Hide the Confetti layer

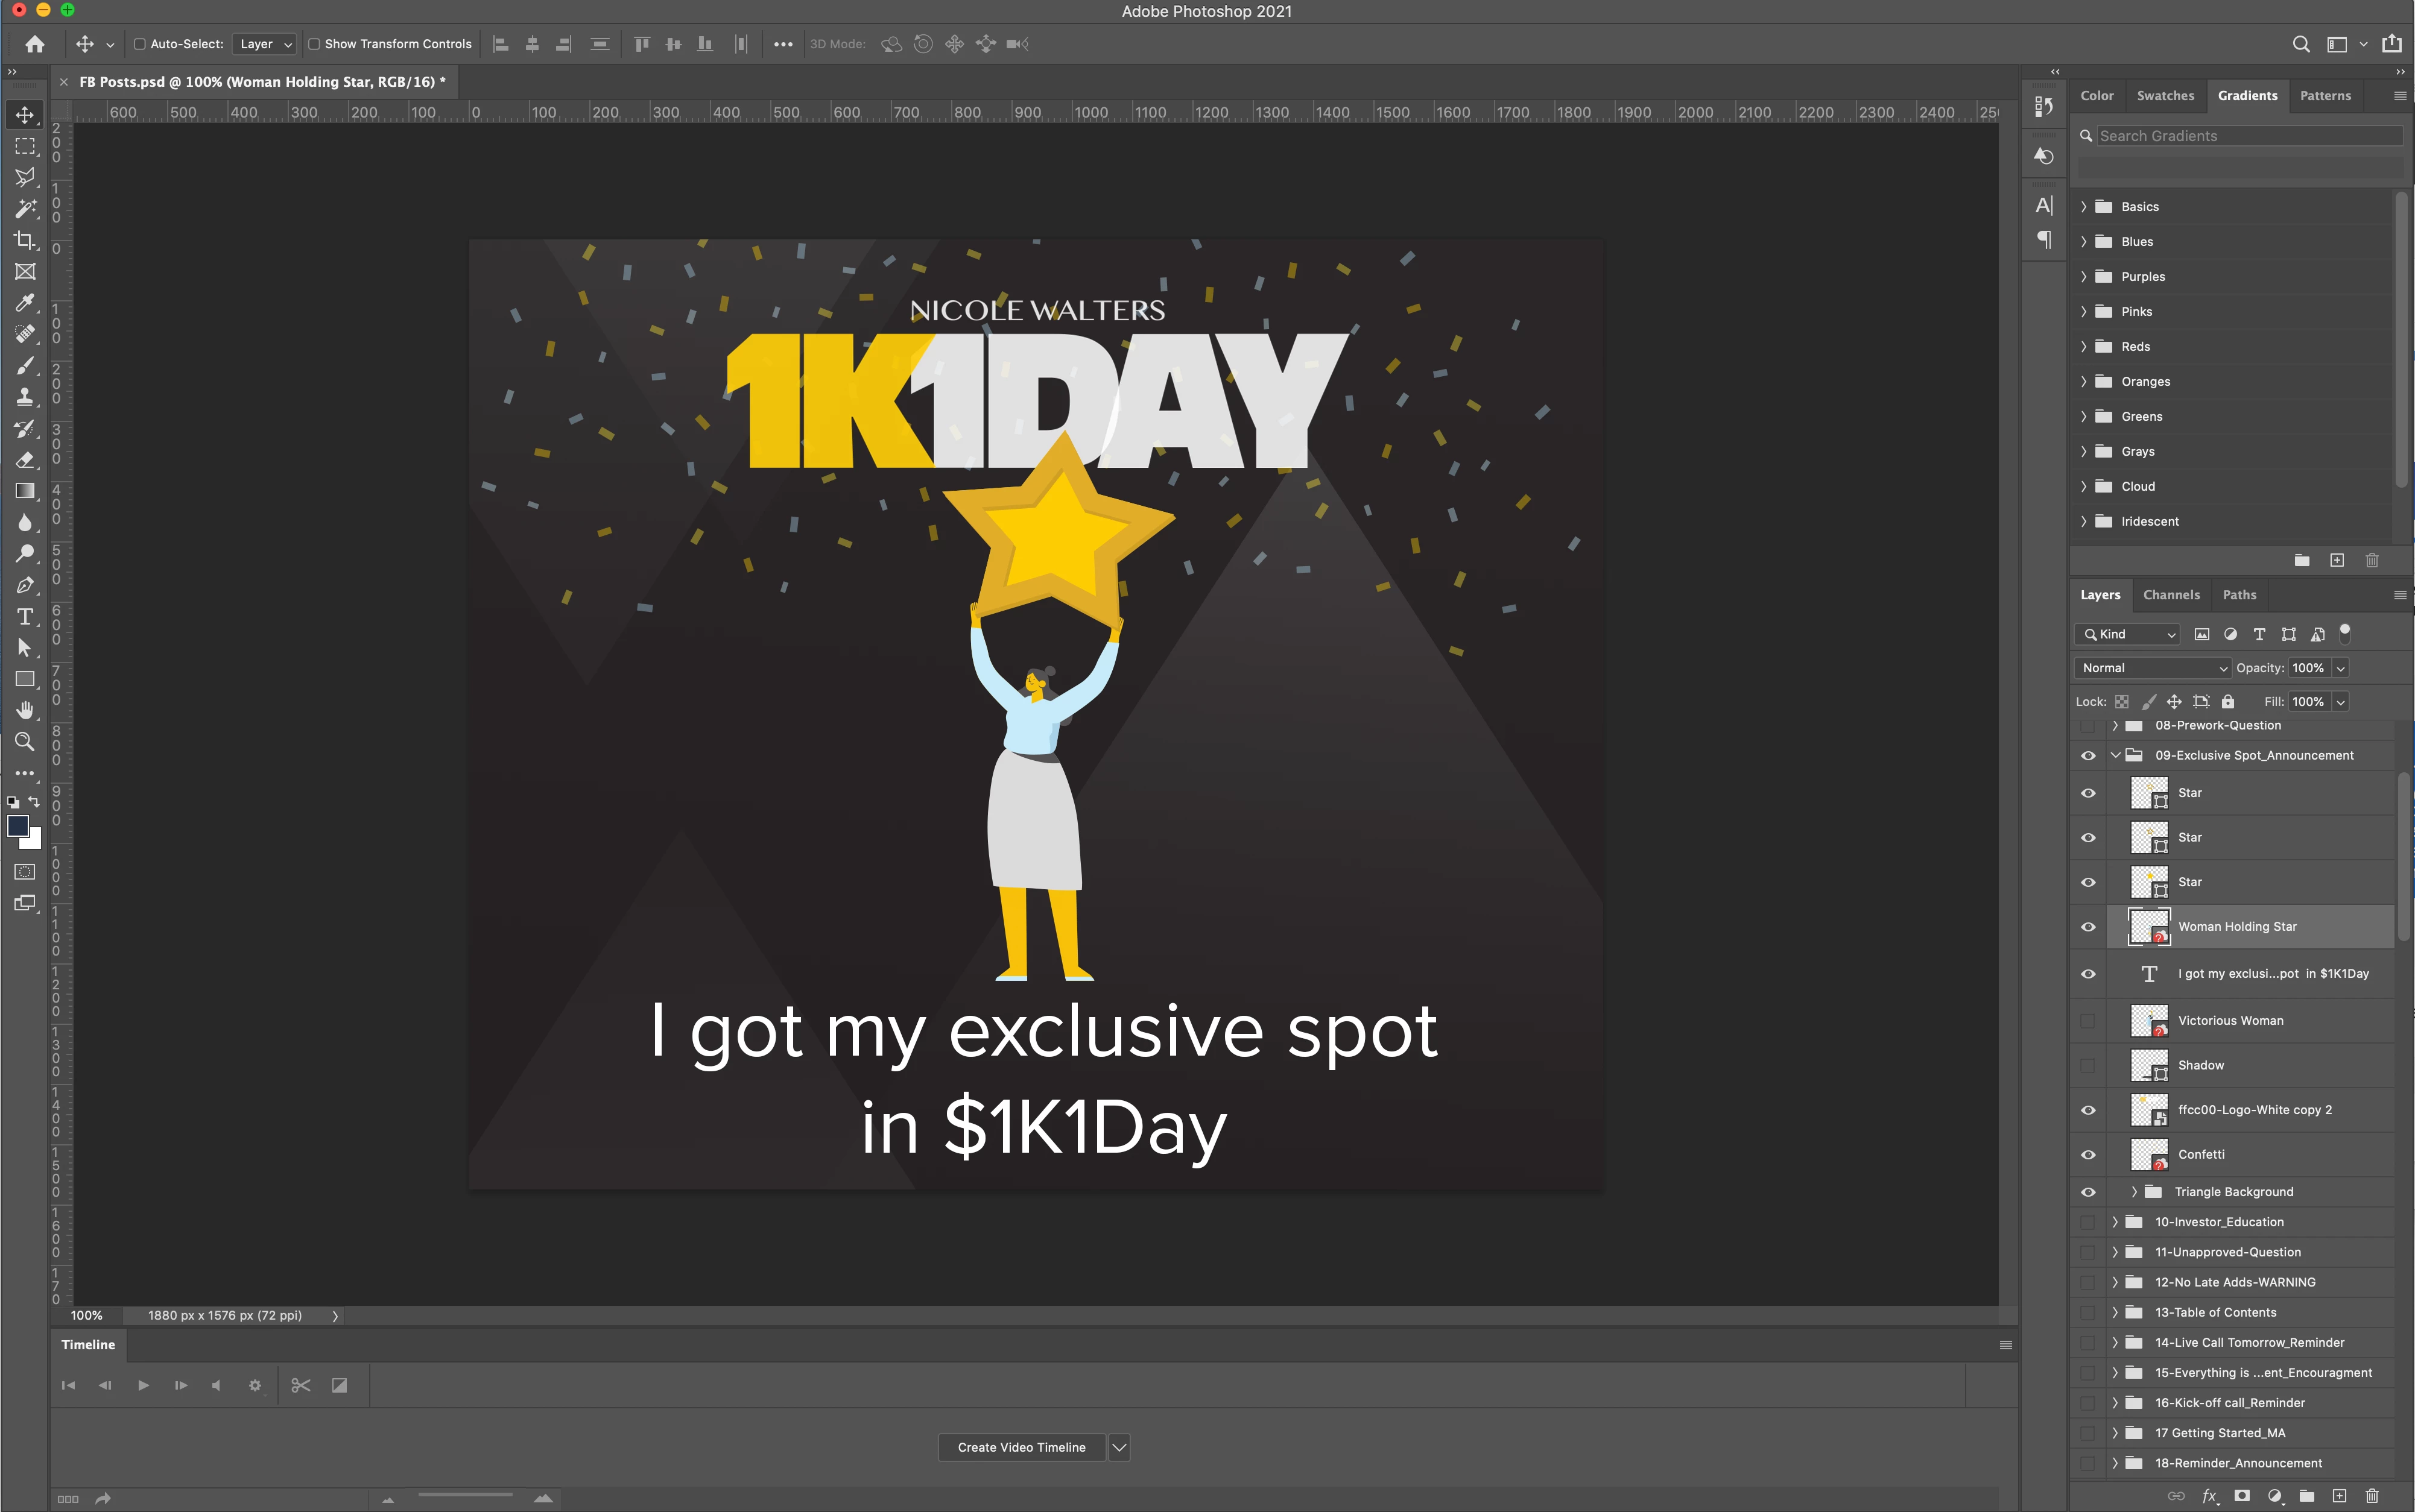(2088, 1154)
